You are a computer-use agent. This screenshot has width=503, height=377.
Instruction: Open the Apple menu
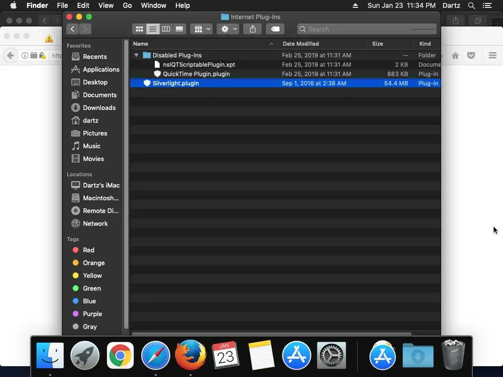[13, 5]
